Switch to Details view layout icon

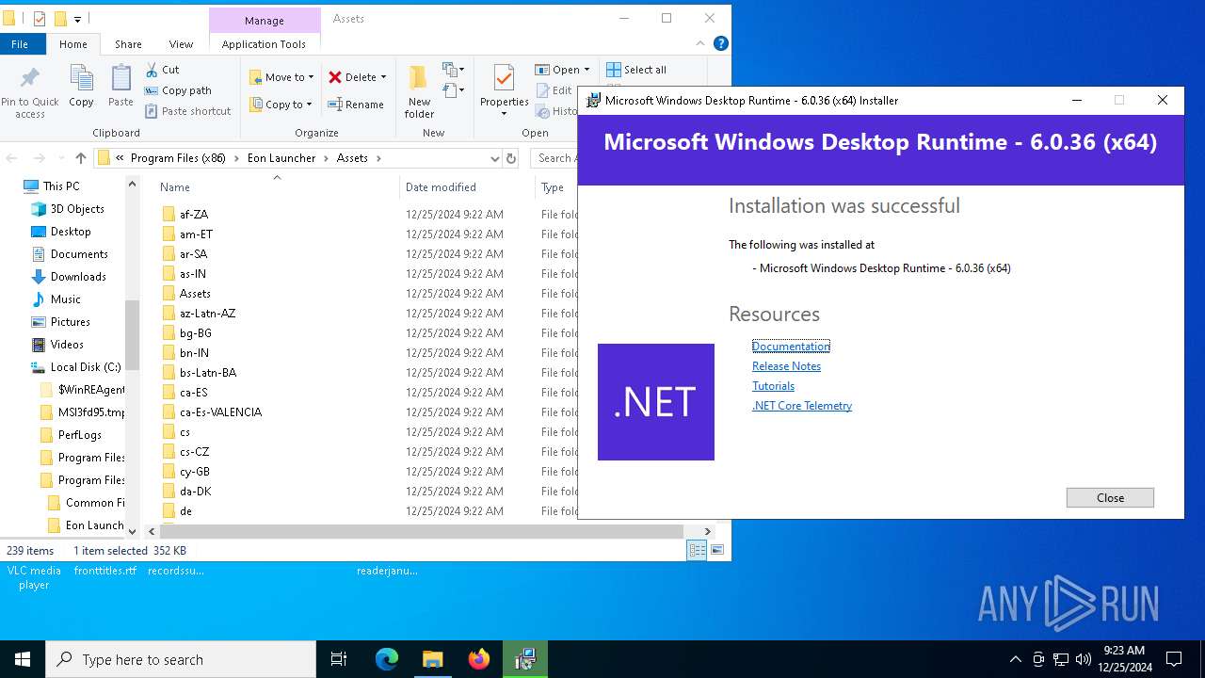[x=697, y=551]
